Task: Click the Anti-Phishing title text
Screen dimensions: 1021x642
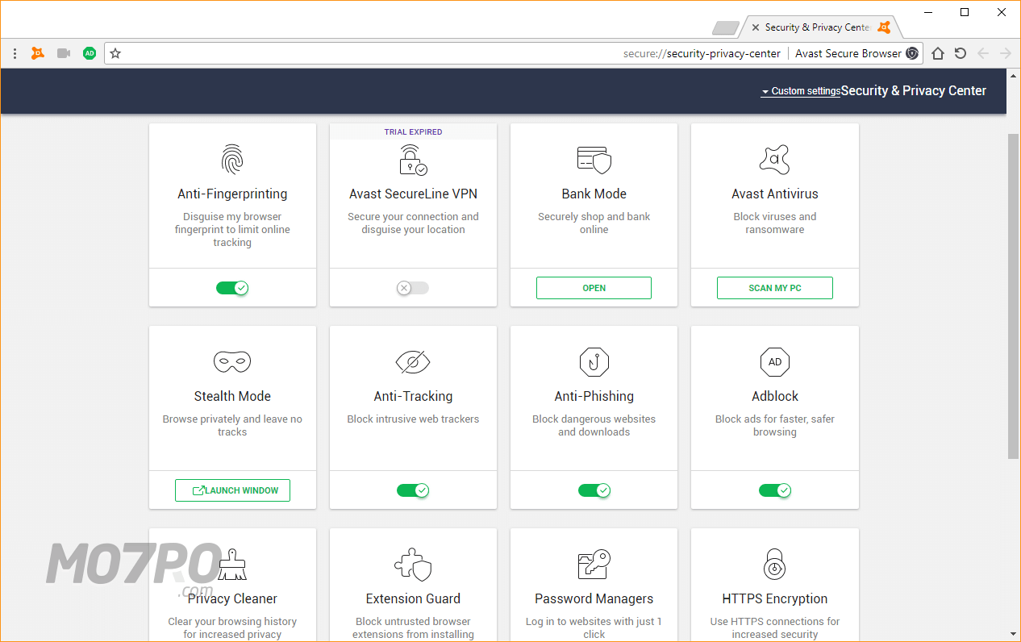Action: [x=594, y=396]
